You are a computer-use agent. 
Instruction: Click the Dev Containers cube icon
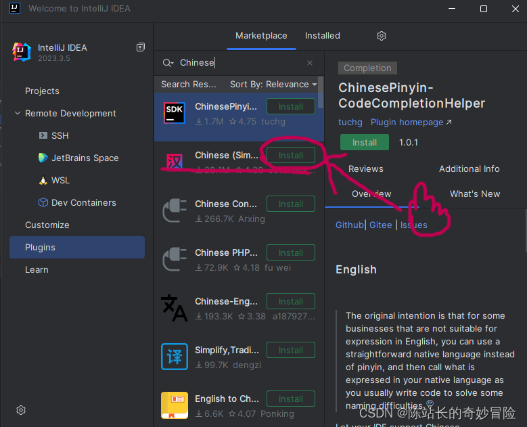43,202
